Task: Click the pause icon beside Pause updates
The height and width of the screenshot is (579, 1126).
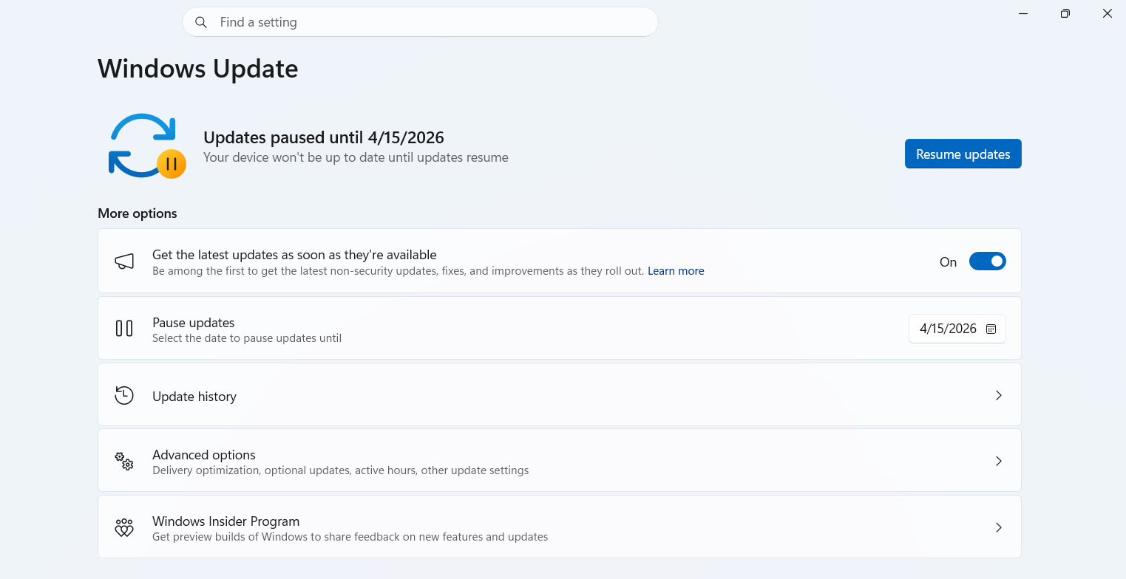Action: click(x=124, y=329)
